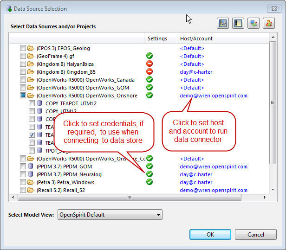Screen dimensions: 286x250
Task: Select the (Kingdom 8) HaiyanIbiza row text
Action: (x=65, y=64)
